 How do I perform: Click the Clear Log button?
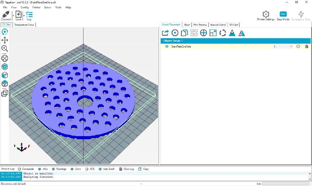(126, 169)
